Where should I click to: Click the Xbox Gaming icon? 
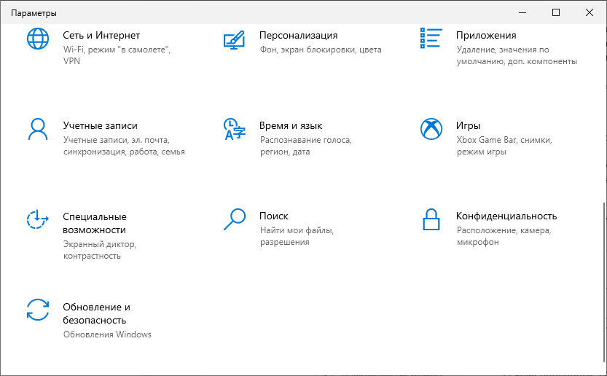(x=431, y=129)
